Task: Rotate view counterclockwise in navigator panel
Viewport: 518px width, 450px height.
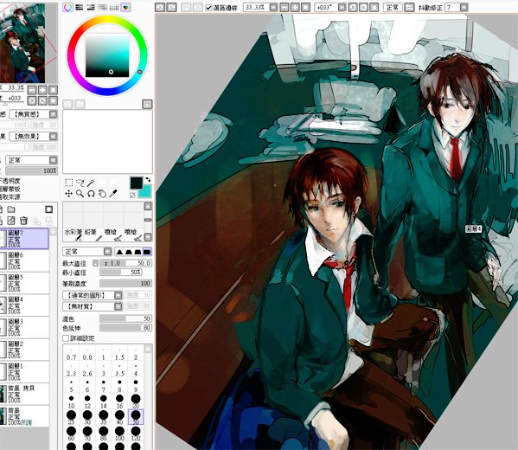Action: pyautogui.click(x=32, y=100)
